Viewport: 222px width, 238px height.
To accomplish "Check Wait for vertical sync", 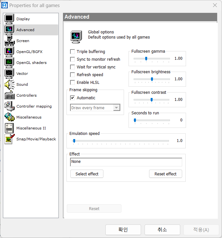I will (72, 67).
